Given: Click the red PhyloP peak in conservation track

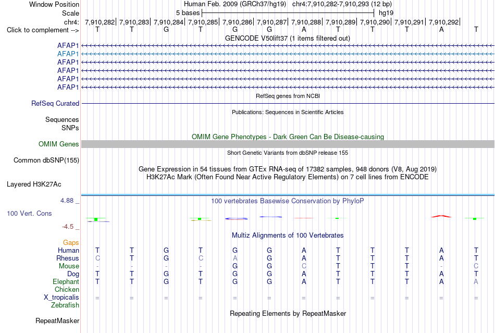Looking at the screenshot, I should [x=441, y=216].
